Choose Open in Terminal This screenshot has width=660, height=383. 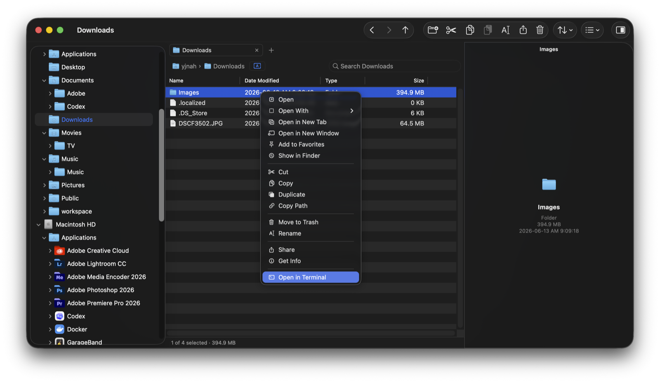tap(311, 277)
